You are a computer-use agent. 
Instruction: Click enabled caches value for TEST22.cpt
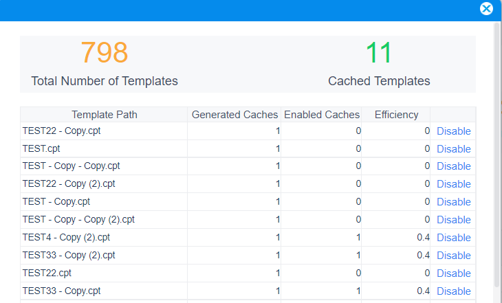coord(358,273)
